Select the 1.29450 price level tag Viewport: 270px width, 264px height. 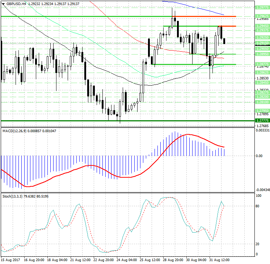[262, 26]
